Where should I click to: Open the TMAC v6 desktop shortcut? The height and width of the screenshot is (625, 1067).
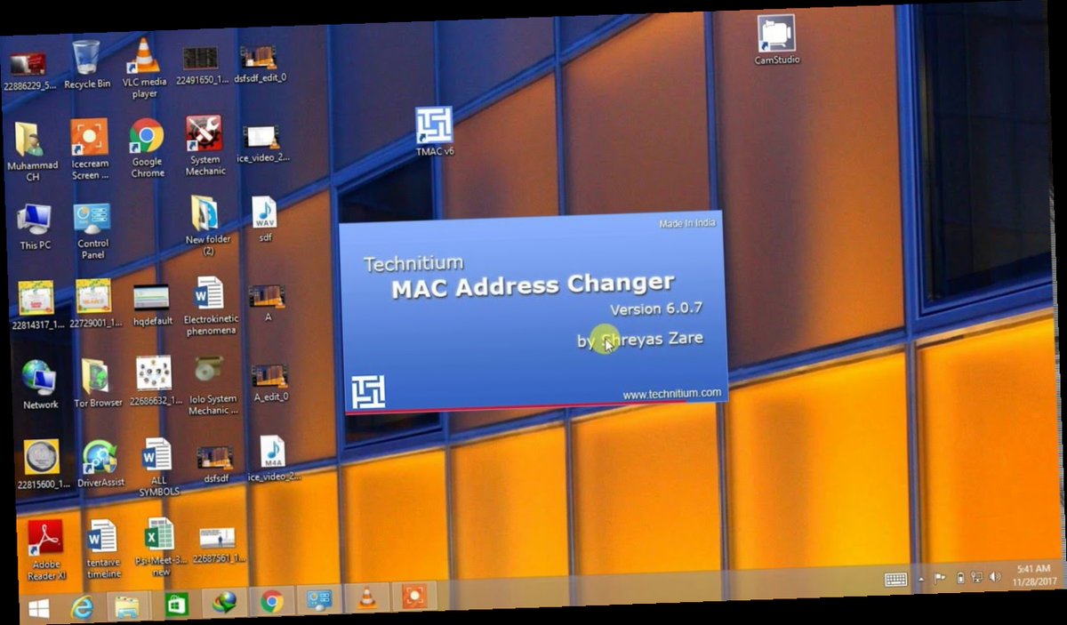(x=435, y=131)
